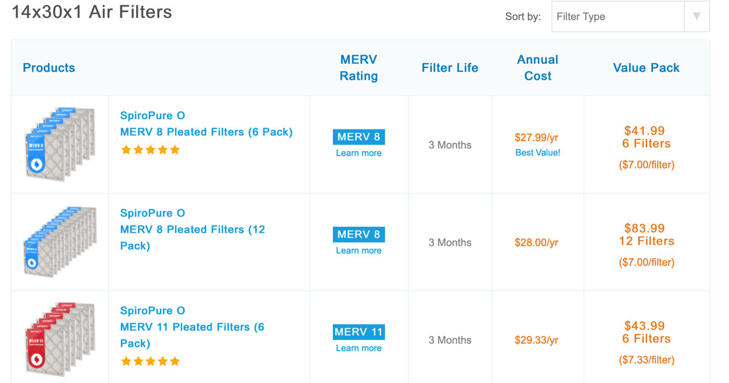Screen dimensions: 729x383
Task: Click the sort dropdown arrow
Action: click(x=697, y=16)
